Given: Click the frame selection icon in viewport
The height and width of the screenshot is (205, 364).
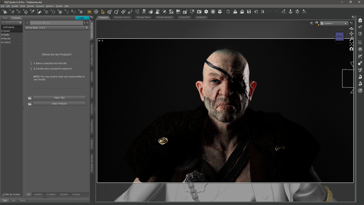Looking at the screenshot, I should pyautogui.click(x=351, y=44).
